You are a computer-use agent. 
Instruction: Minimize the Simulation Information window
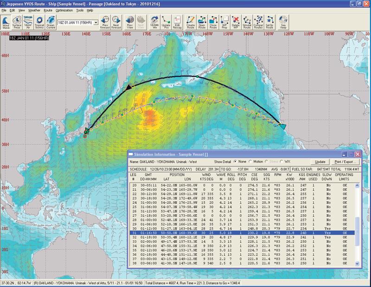click(344, 154)
